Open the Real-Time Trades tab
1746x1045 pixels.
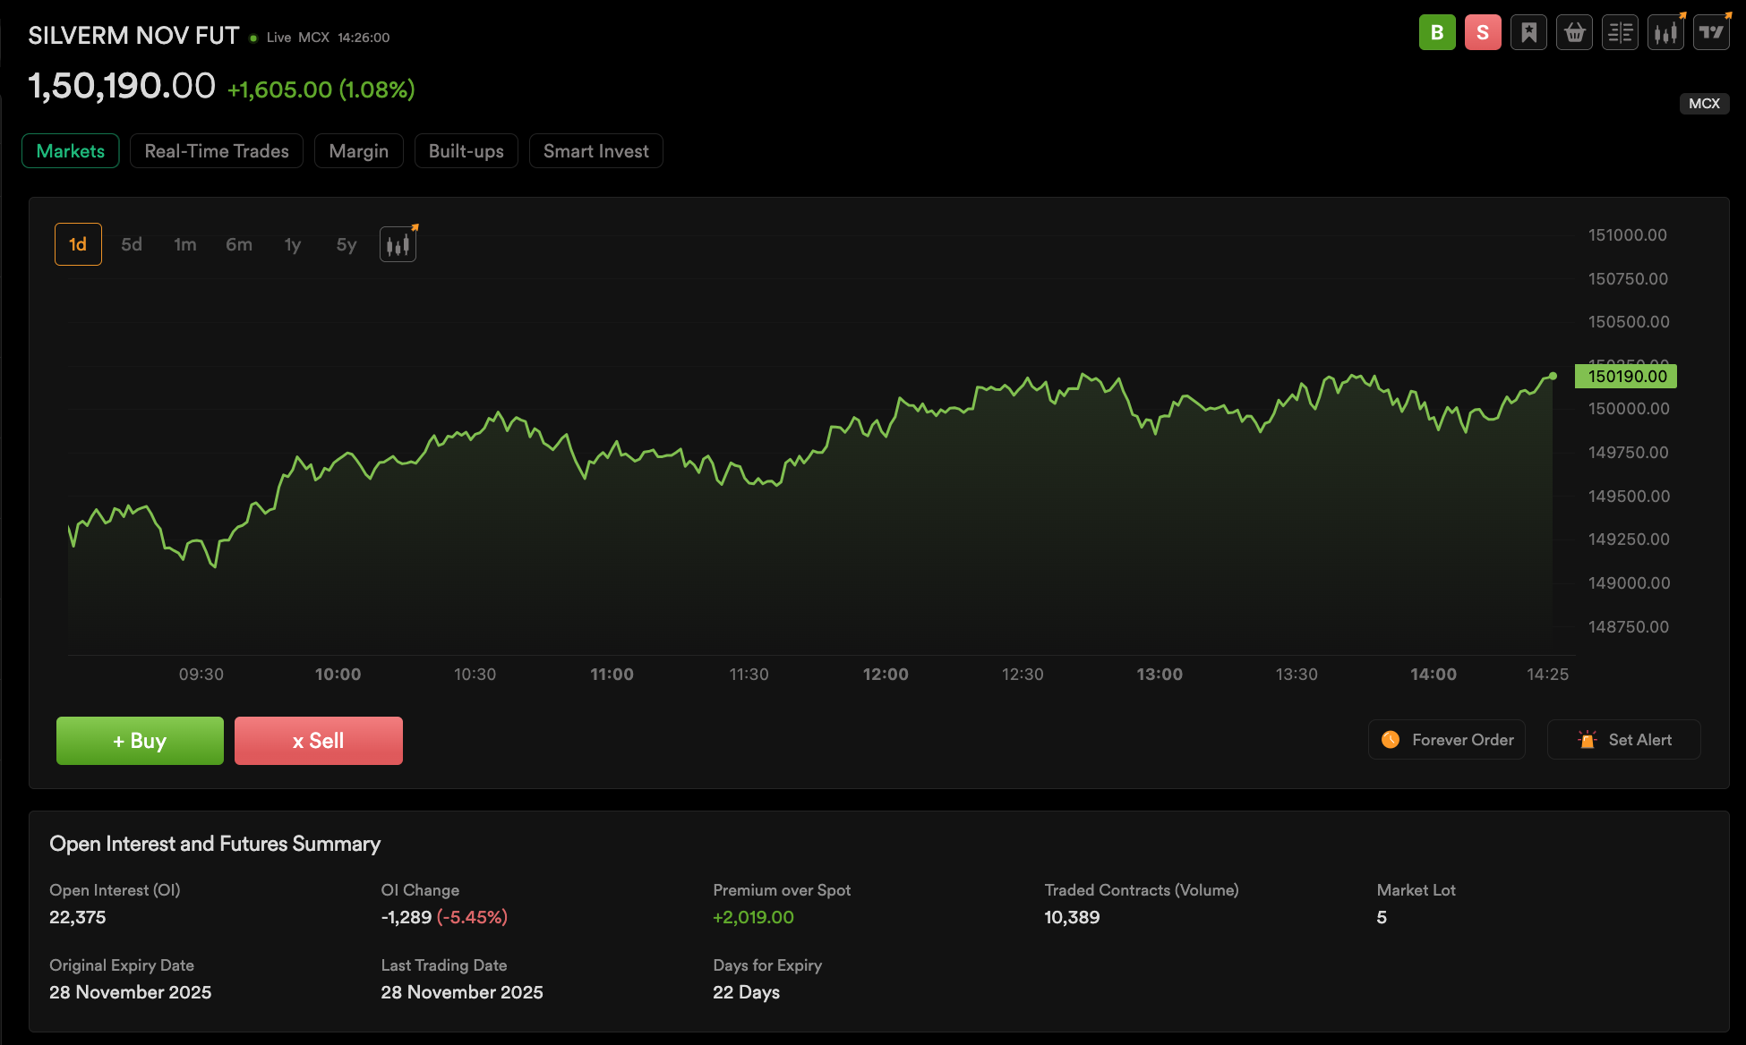click(217, 151)
